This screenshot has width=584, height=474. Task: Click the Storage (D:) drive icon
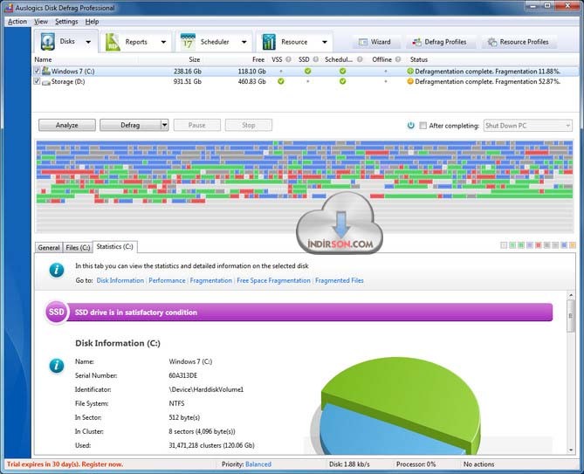[45, 82]
